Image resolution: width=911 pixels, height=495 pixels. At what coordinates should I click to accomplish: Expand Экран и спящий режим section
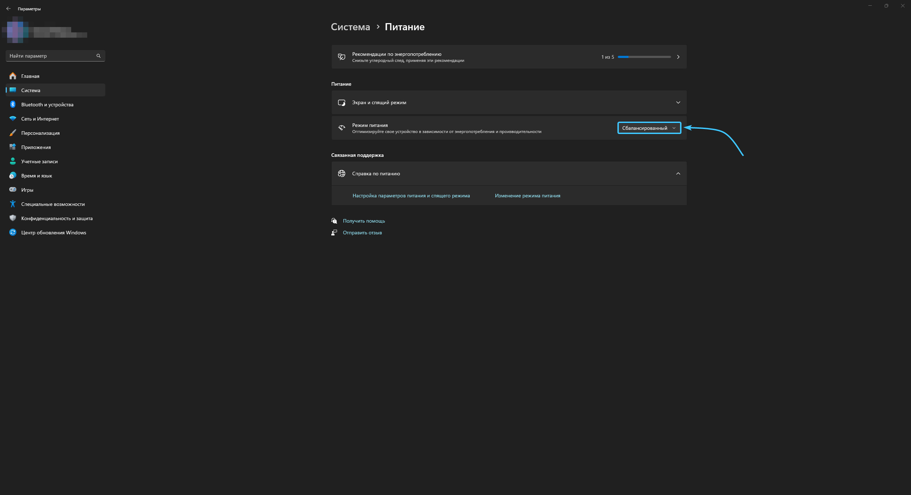click(678, 102)
